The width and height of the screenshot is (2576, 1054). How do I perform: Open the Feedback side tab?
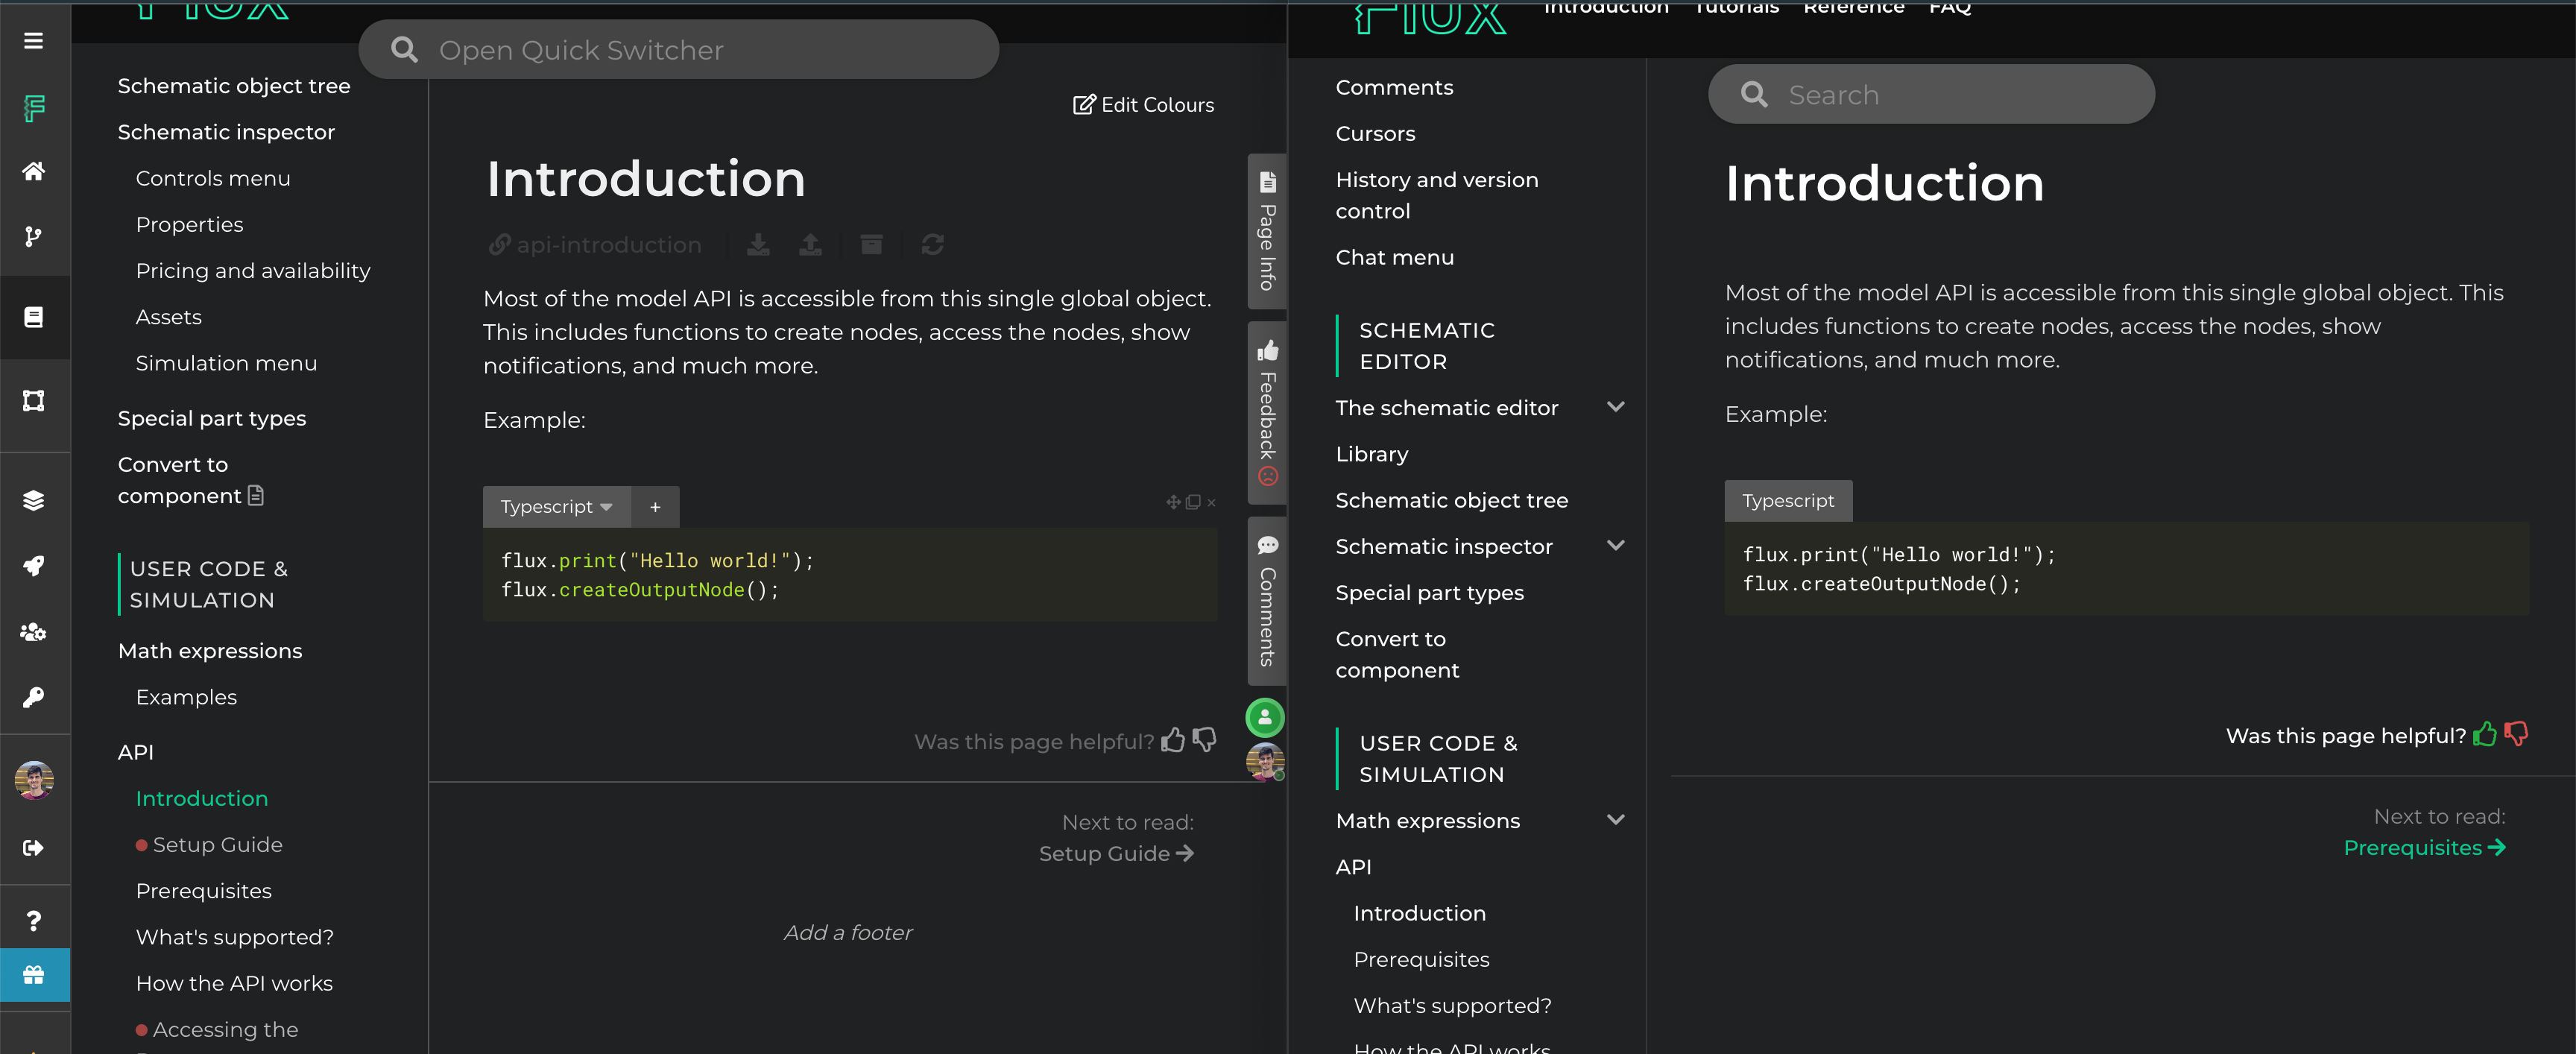click(x=1267, y=413)
